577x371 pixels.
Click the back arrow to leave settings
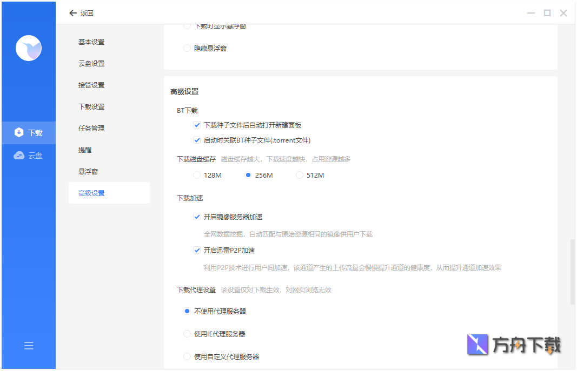73,12
